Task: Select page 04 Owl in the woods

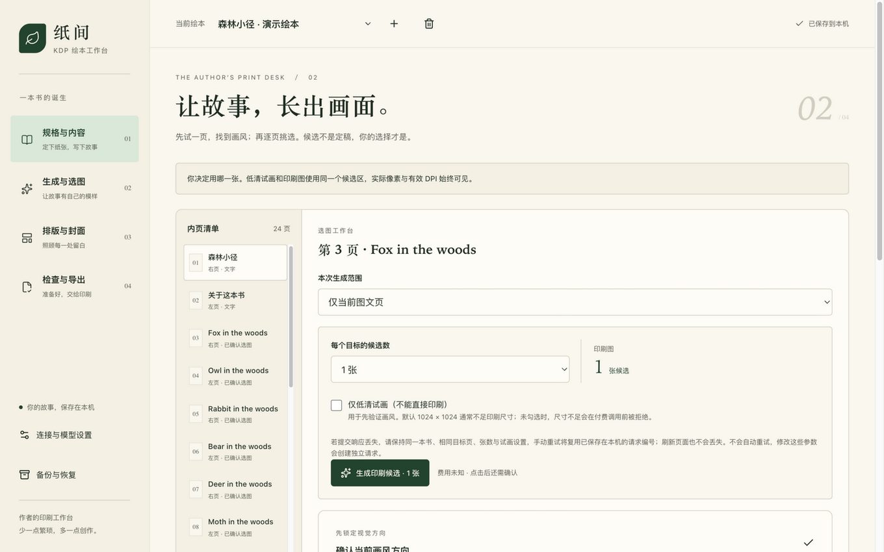Action: (235, 375)
